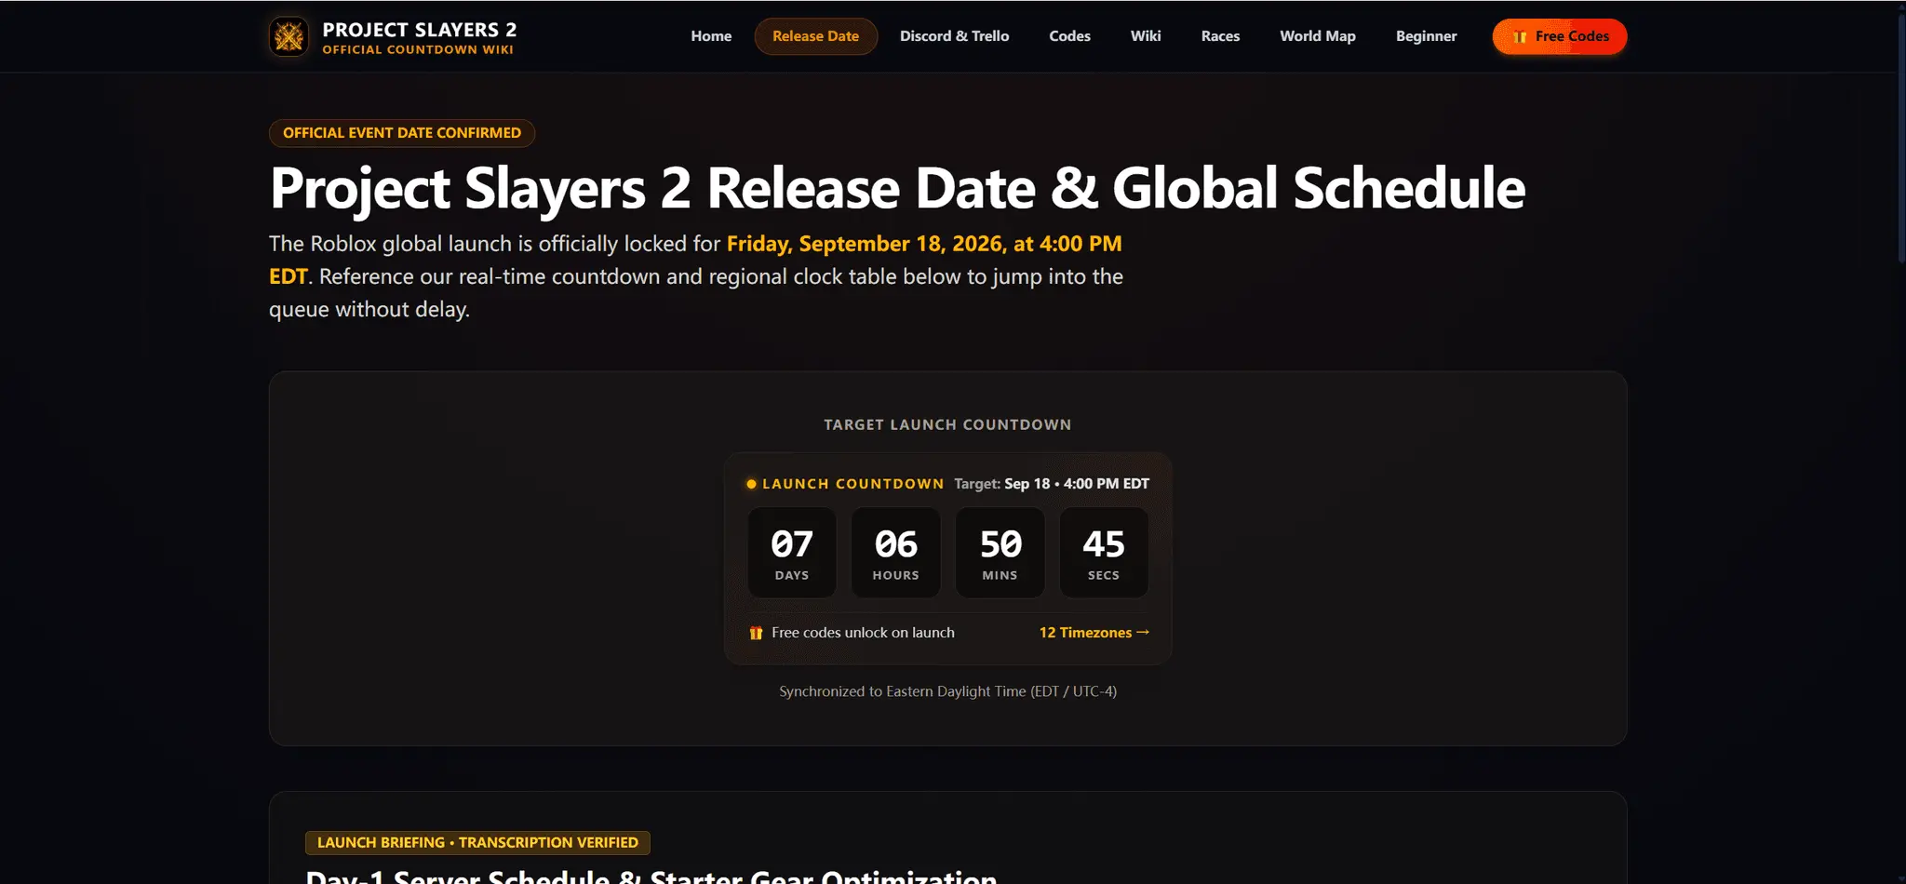The height and width of the screenshot is (884, 1906).
Task: Click 'OFFICIAL EVENT DATE CONFIRMED' badge
Action: [x=402, y=133]
